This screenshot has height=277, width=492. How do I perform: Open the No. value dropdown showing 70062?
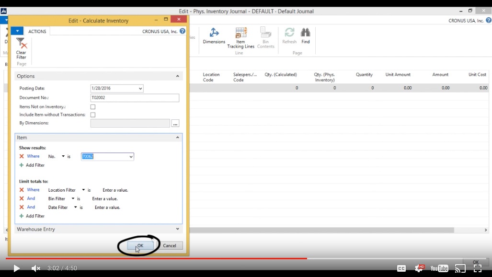(131, 157)
